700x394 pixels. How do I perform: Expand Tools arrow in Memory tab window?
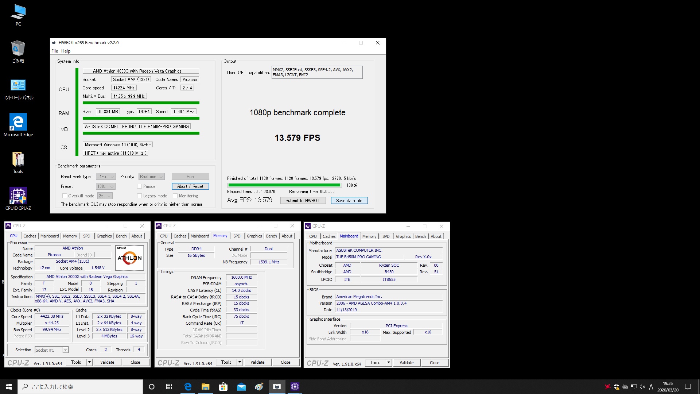(x=240, y=362)
